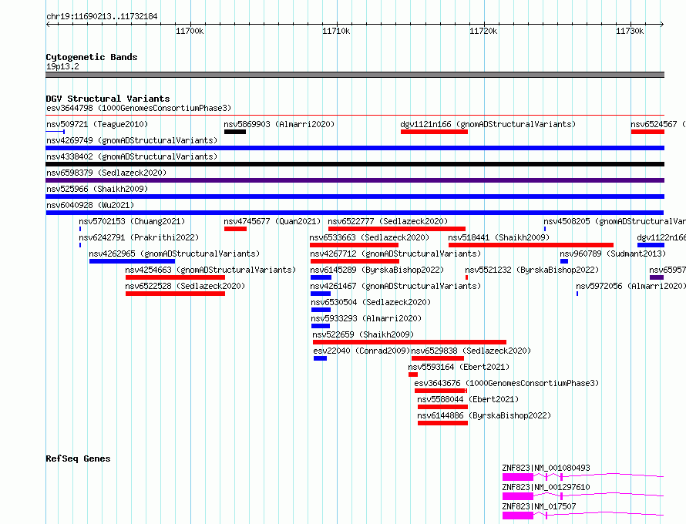686x524 pixels.
Task: Select nsv5593164 (Ebert2021) label
Action: pyautogui.click(x=459, y=367)
